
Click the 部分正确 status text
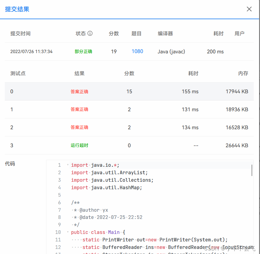click(x=83, y=51)
